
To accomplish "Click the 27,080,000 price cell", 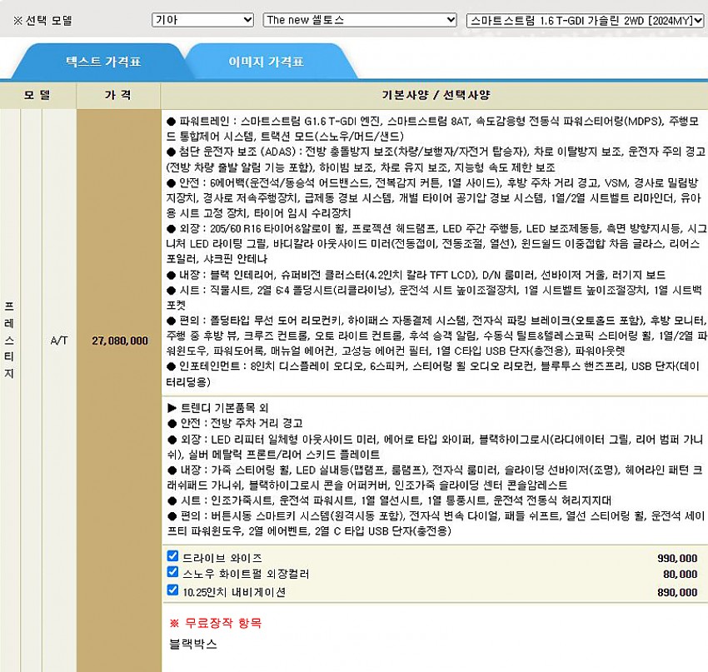I will [x=120, y=341].
